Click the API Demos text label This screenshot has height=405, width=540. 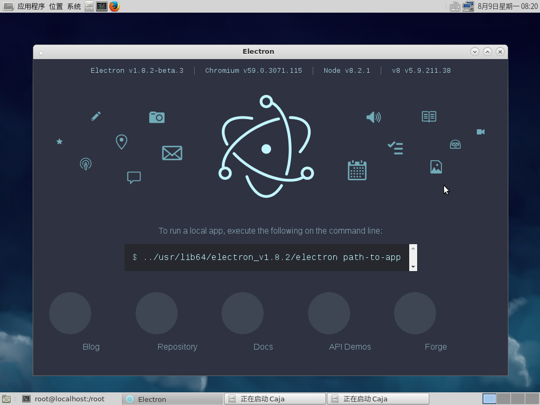(x=350, y=347)
